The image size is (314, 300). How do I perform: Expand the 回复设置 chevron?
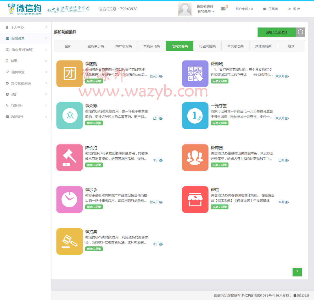coord(46,72)
